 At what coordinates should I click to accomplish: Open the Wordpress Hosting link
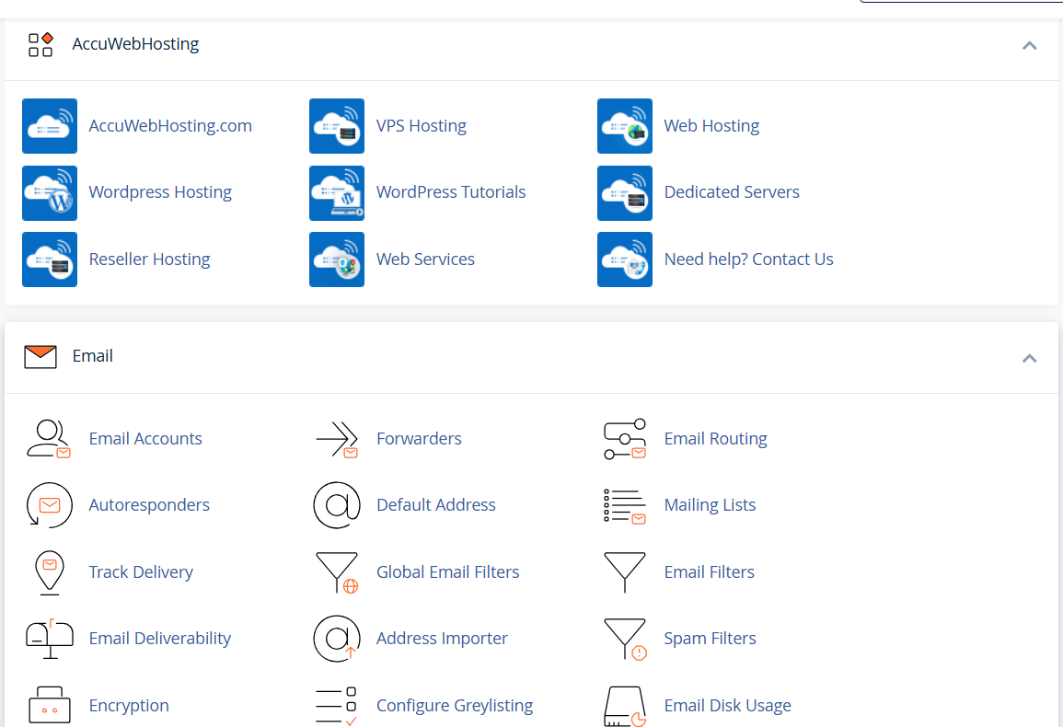tap(160, 192)
